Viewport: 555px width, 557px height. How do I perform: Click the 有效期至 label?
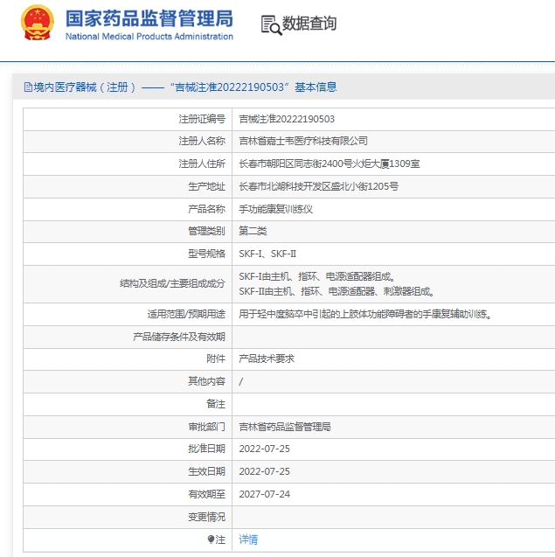(x=206, y=494)
